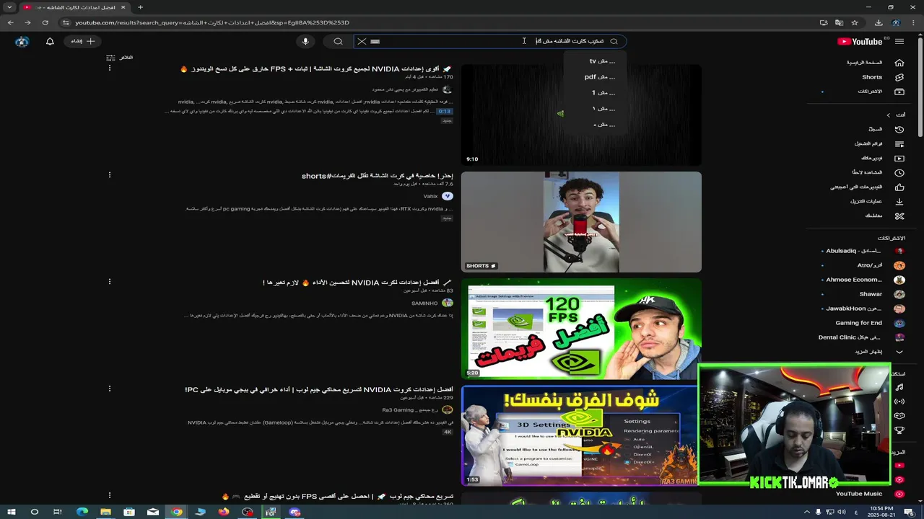
Task: Open Playlists icon in sidebar
Action: 899,143
